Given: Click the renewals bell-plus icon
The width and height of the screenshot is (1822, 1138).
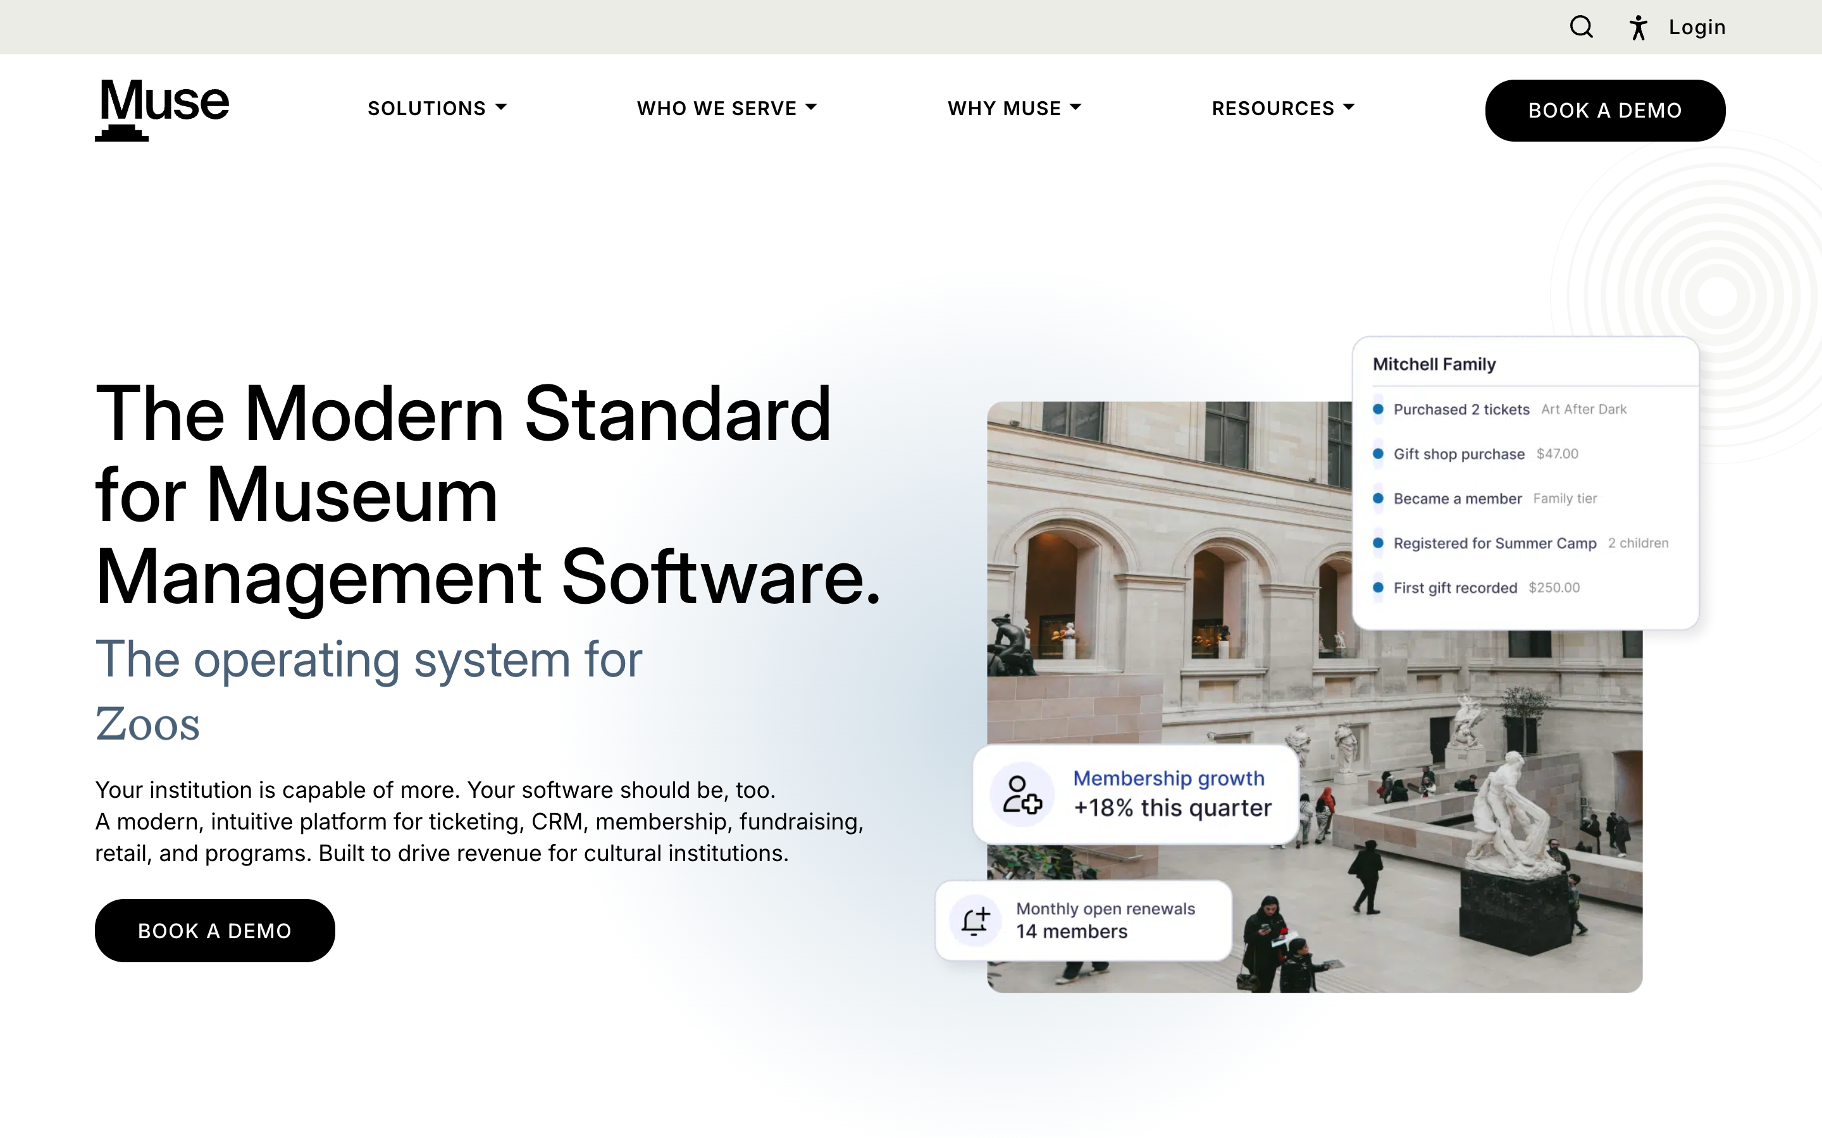Looking at the screenshot, I should point(975,921).
